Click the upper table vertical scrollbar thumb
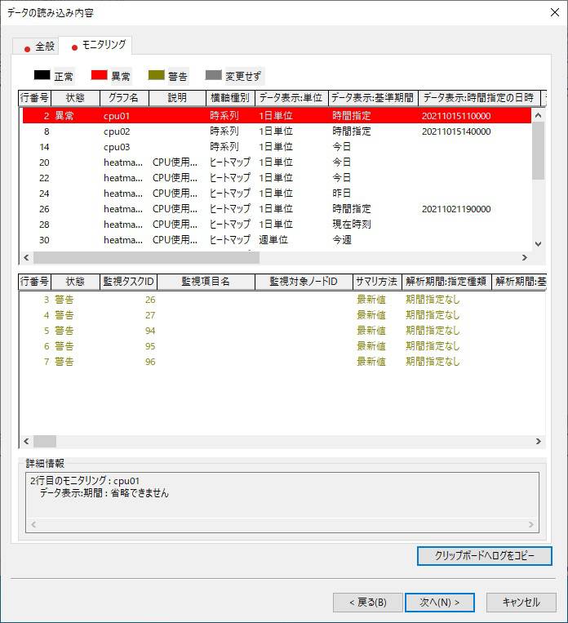Viewport: 568px width, 623px height. (538, 150)
